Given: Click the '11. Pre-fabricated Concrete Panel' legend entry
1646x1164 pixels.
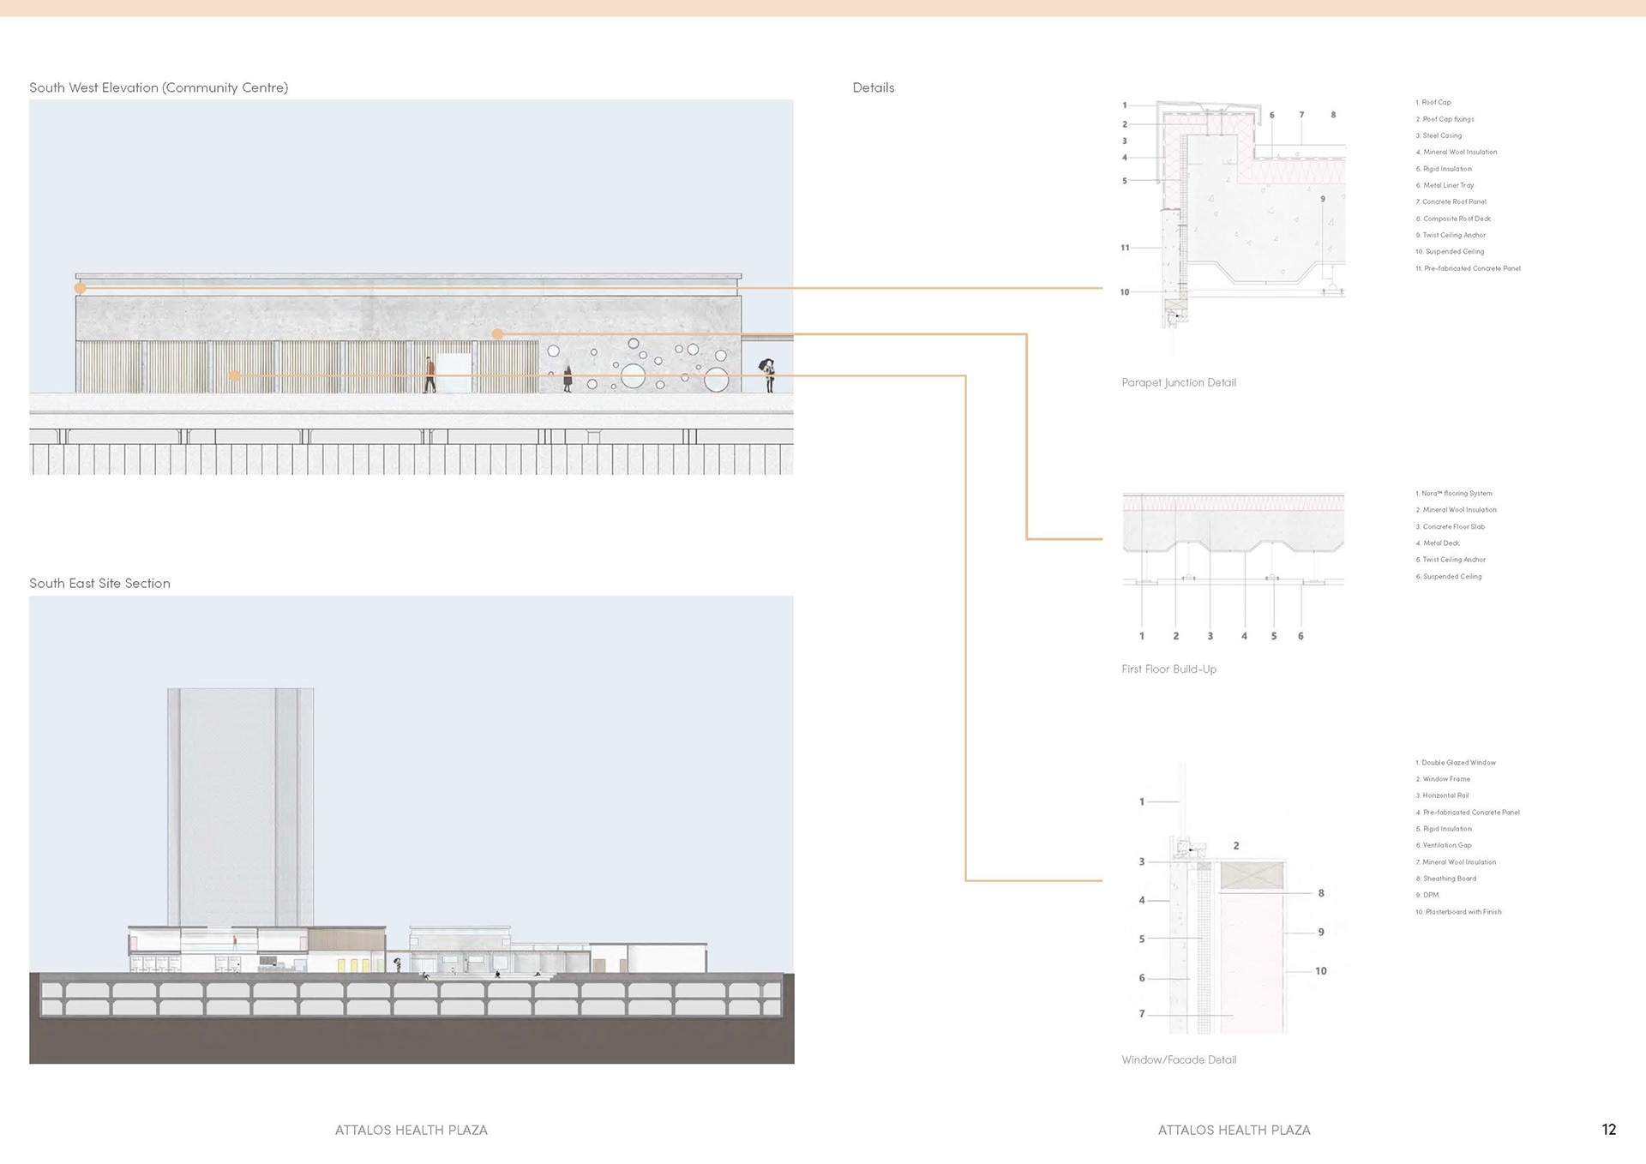Looking at the screenshot, I should click(1468, 268).
